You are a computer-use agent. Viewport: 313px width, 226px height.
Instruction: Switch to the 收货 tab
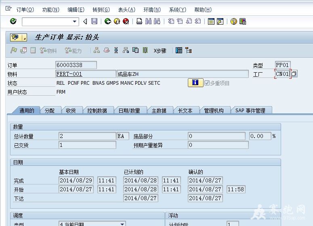71,111
